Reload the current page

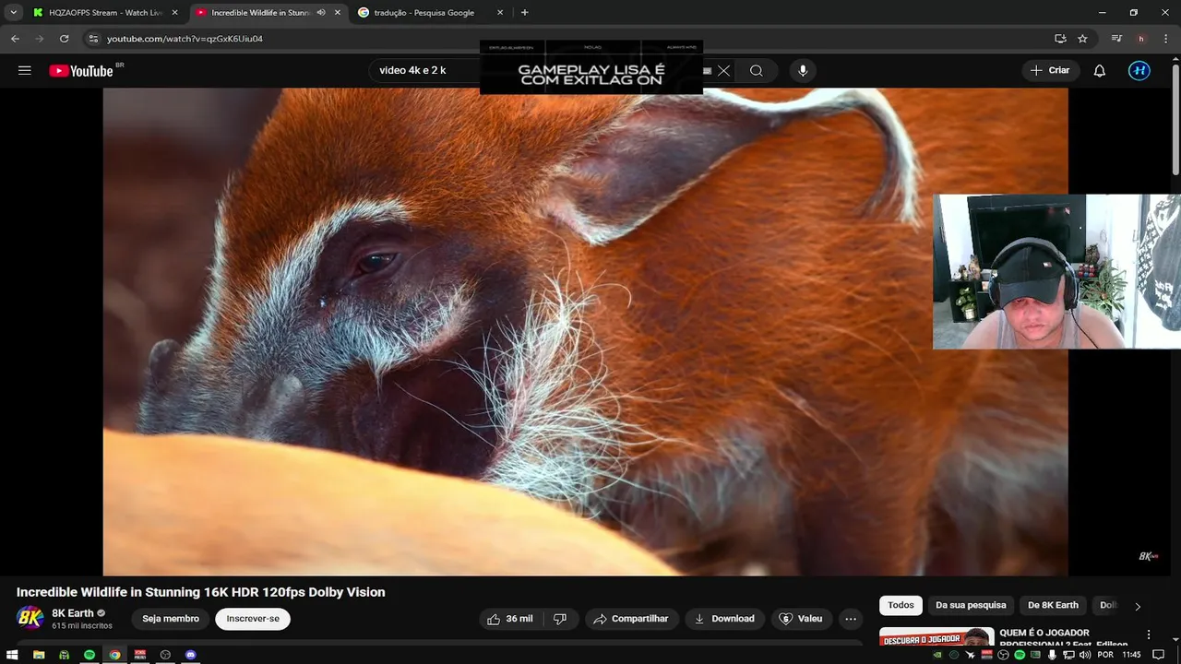click(64, 39)
